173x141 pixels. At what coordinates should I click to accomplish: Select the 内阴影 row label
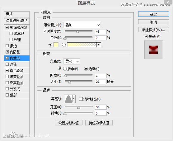coord(15,52)
